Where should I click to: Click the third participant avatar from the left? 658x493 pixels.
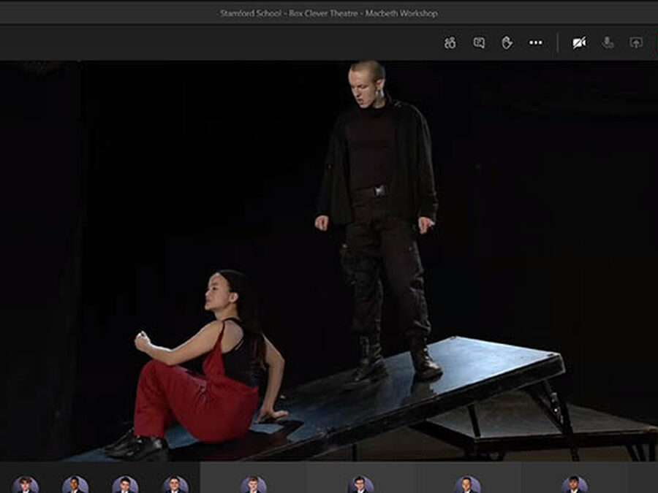[125, 484]
